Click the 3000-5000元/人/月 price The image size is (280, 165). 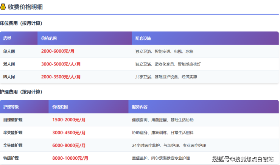tap(61, 64)
